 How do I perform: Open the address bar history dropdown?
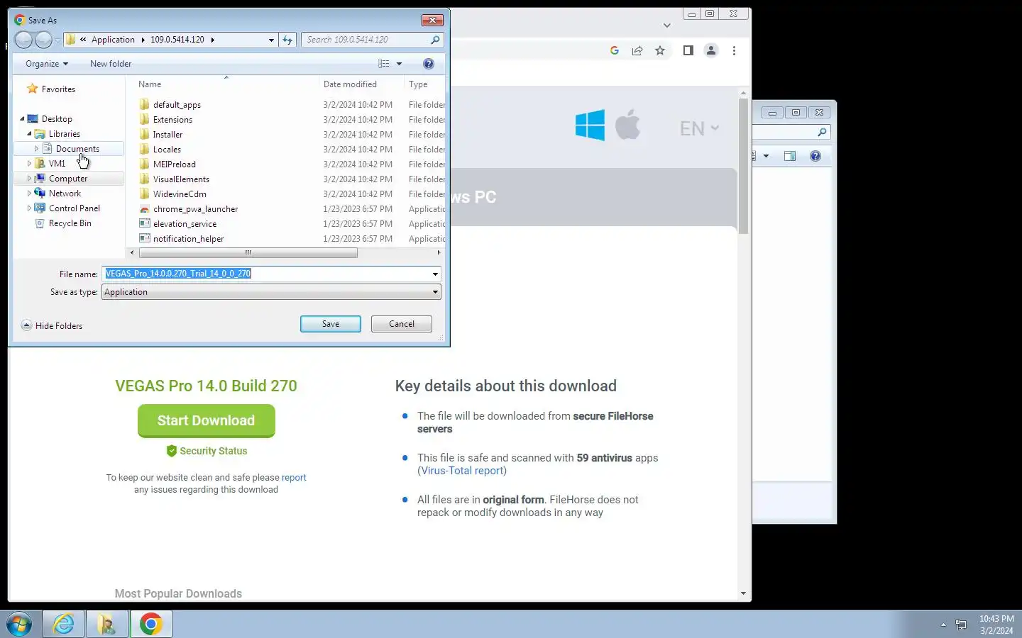pos(271,40)
